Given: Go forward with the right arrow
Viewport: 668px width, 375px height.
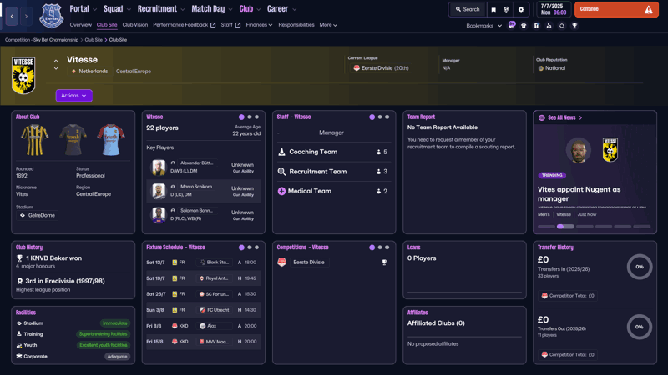Looking at the screenshot, I should (26, 17).
